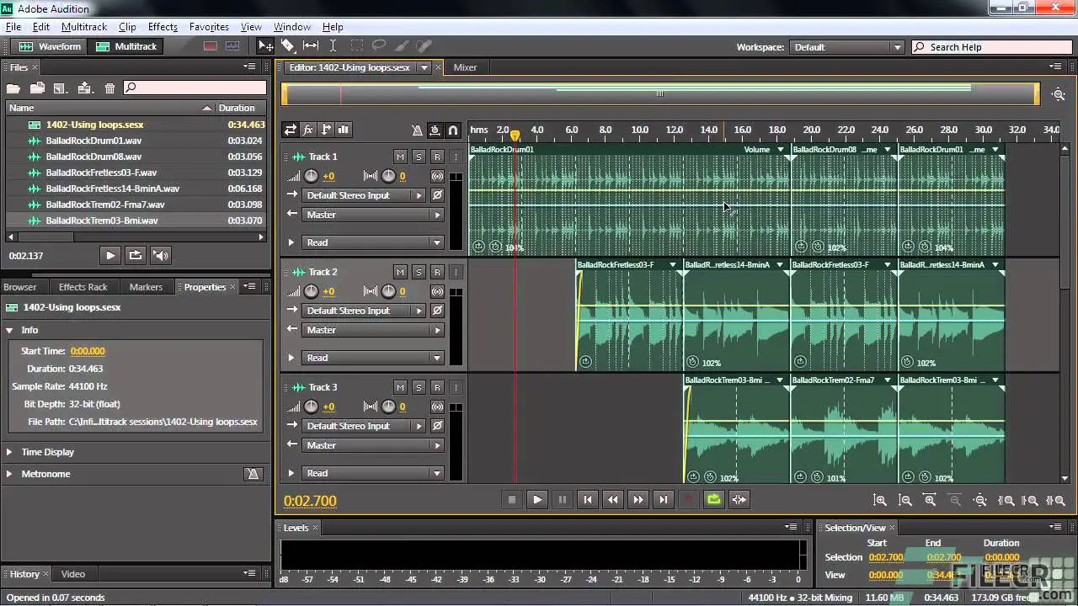Image resolution: width=1078 pixels, height=606 pixels.
Task: Switch to the Waveform view button
Action: click(51, 46)
